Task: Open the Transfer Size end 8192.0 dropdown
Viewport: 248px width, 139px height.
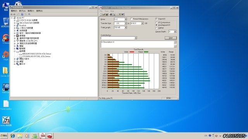Action: (142, 23)
